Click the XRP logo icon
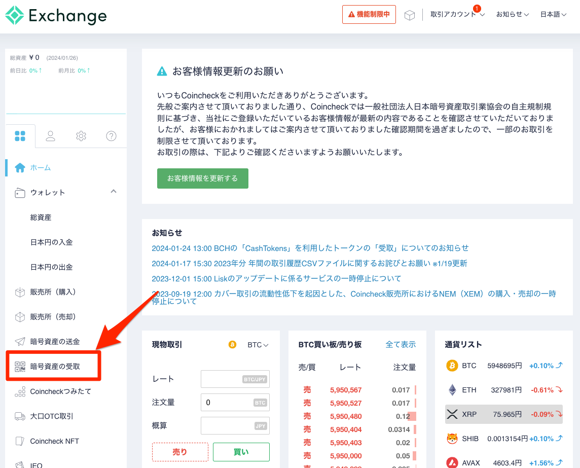 [x=452, y=414]
